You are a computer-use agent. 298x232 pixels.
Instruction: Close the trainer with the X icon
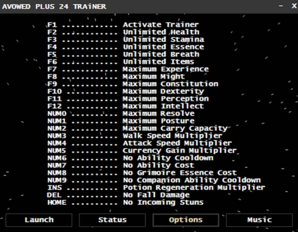294,6
